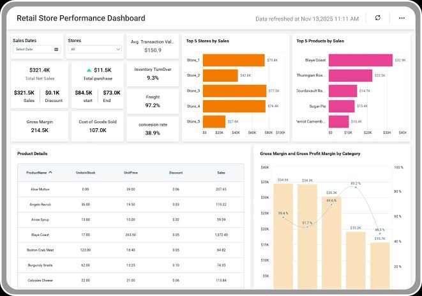The height and width of the screenshot is (296, 422).
Task: Click the $73.0K End purchase value
Action: pyautogui.click(x=112, y=93)
